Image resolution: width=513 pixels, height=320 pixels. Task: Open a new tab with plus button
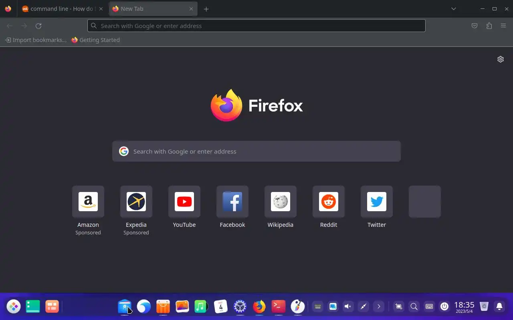point(206,9)
